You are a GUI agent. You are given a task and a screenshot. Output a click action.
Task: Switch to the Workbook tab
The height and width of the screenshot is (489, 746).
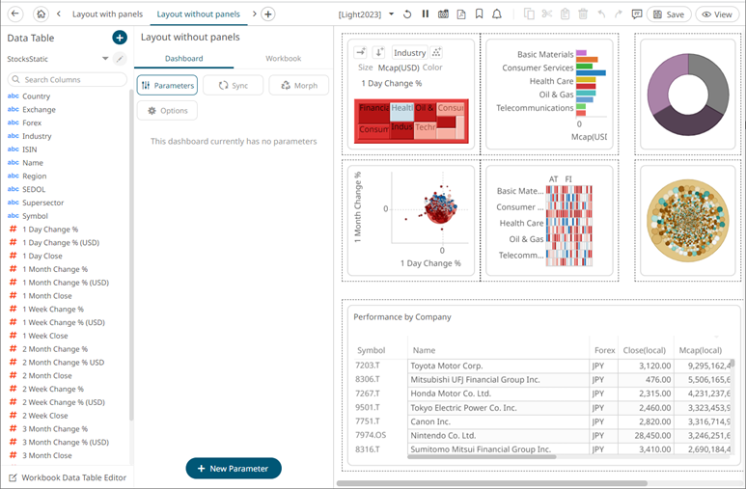(283, 59)
